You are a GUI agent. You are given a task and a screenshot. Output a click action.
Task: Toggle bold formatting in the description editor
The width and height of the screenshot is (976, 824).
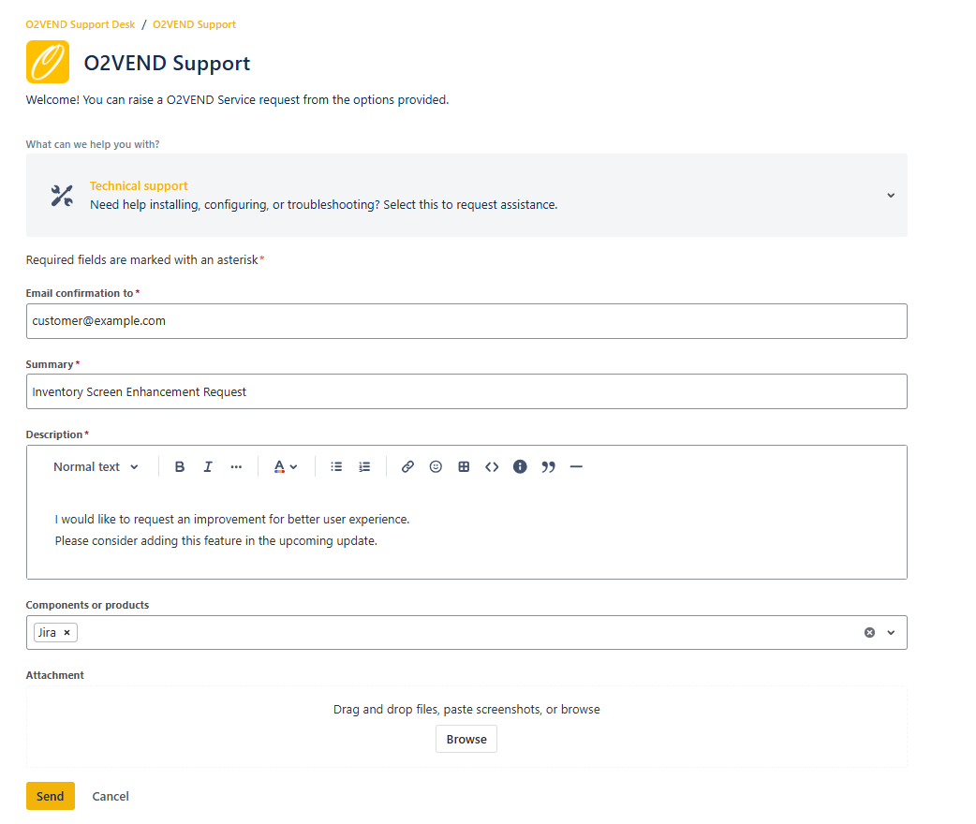179,466
